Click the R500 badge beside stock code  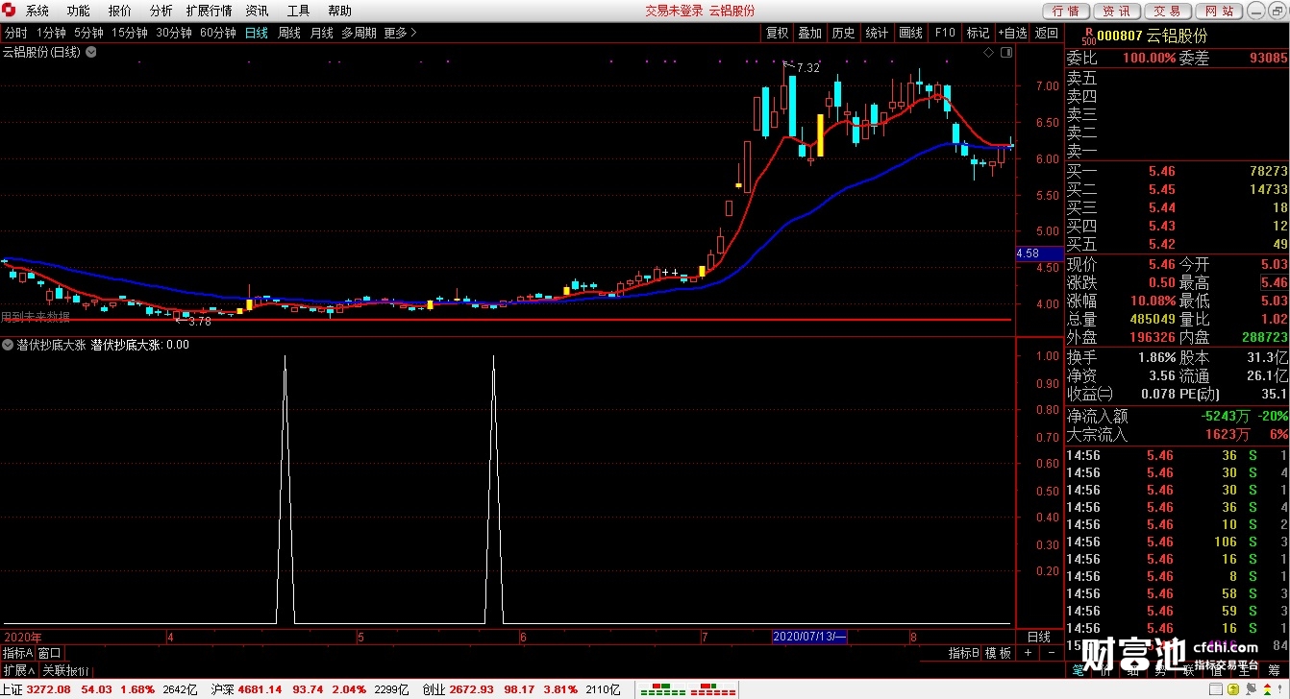(x=1087, y=36)
